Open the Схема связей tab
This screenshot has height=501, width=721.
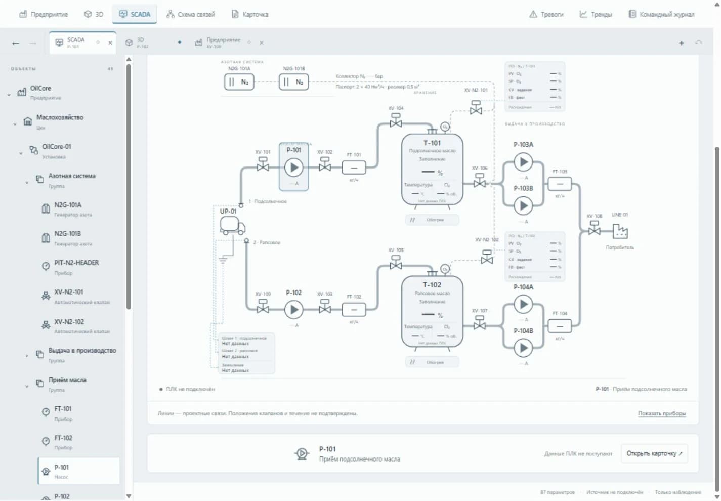coord(191,14)
